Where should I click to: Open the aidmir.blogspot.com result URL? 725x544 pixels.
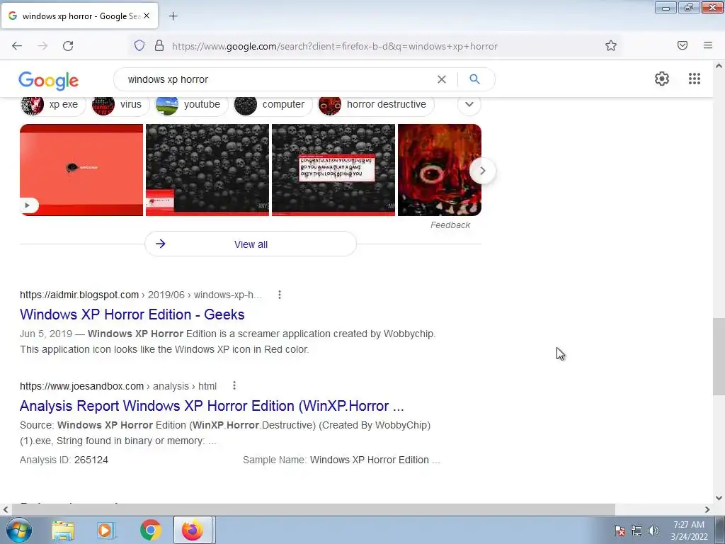point(141,295)
